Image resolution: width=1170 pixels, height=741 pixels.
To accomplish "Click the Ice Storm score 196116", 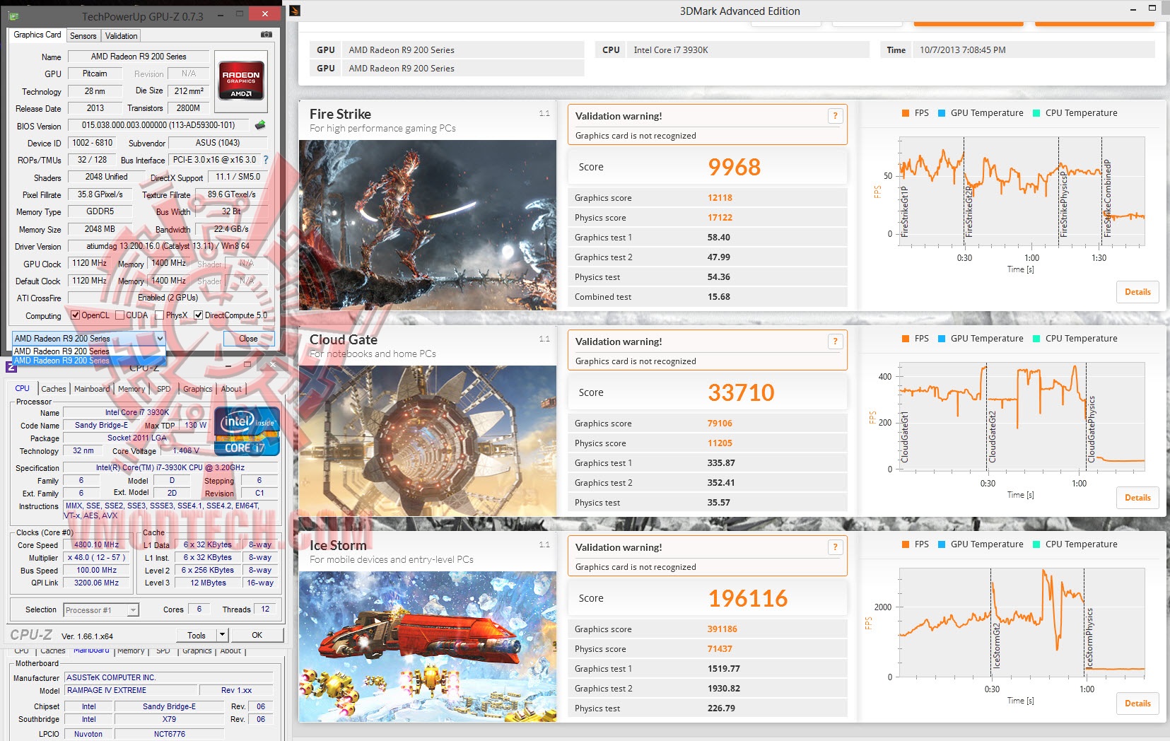I will (x=748, y=598).
